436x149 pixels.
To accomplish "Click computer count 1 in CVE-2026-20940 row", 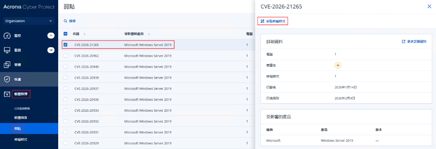I will pos(247,66).
